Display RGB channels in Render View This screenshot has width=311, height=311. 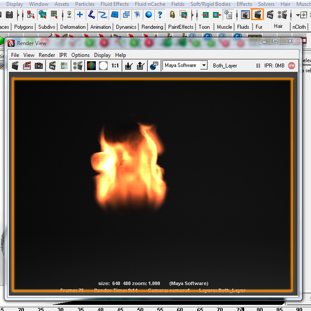point(91,66)
